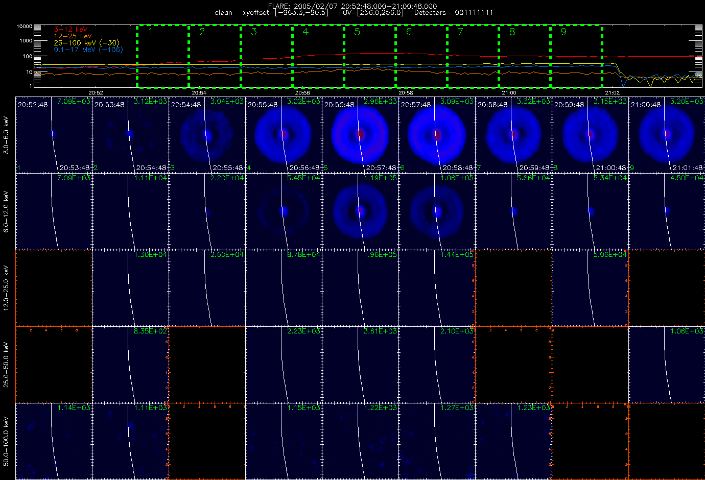Click the '3.15E+03' peak value
This screenshot has height=480, width=705.
pos(610,101)
